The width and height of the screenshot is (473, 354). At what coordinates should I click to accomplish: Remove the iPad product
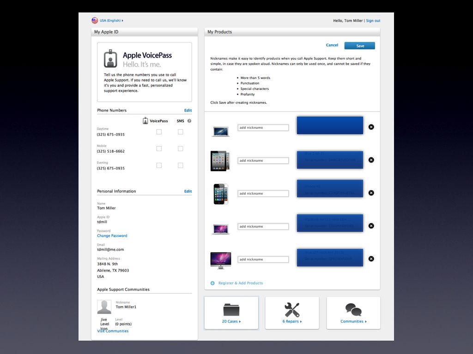coord(371,160)
